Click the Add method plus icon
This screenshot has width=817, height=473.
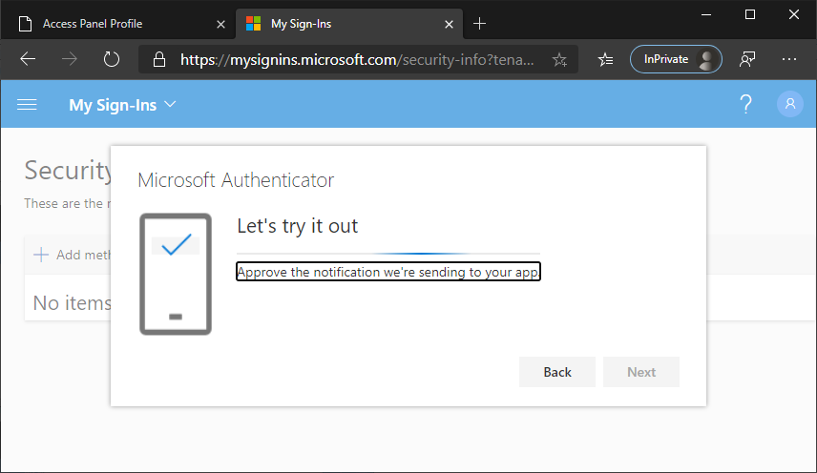41,255
